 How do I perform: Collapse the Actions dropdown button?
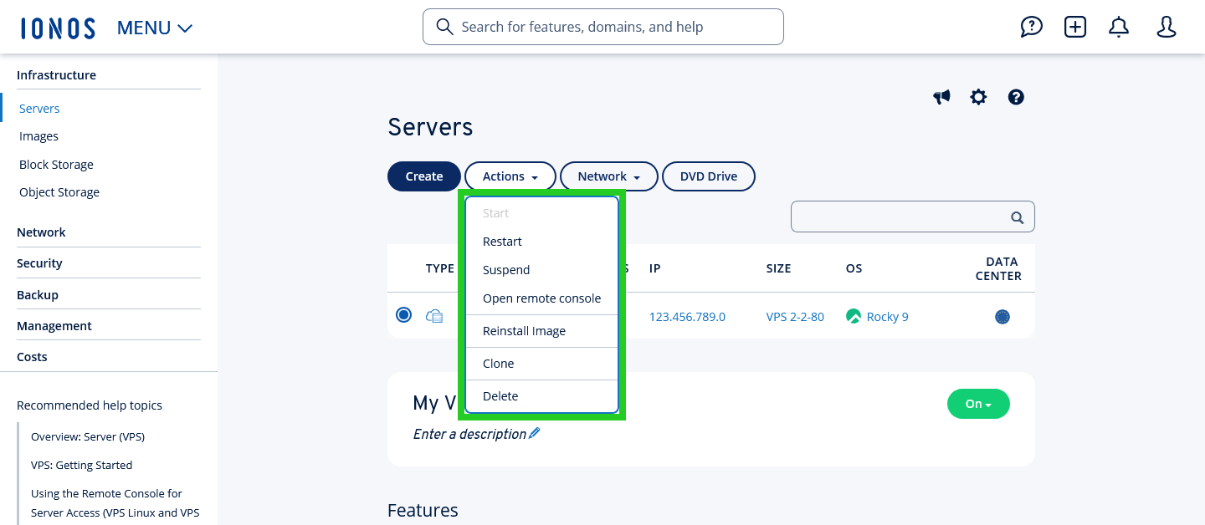pyautogui.click(x=510, y=176)
